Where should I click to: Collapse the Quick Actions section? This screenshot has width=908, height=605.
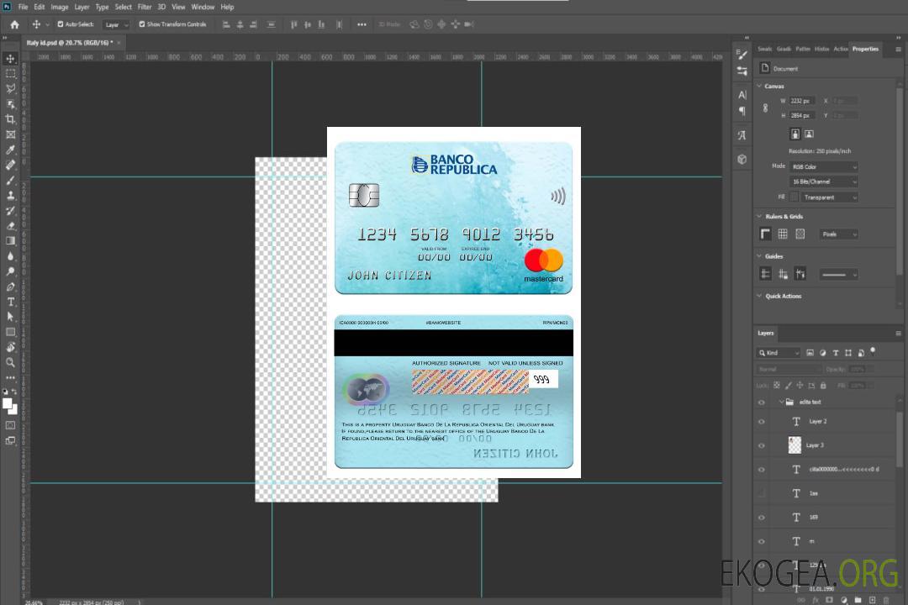click(760, 296)
